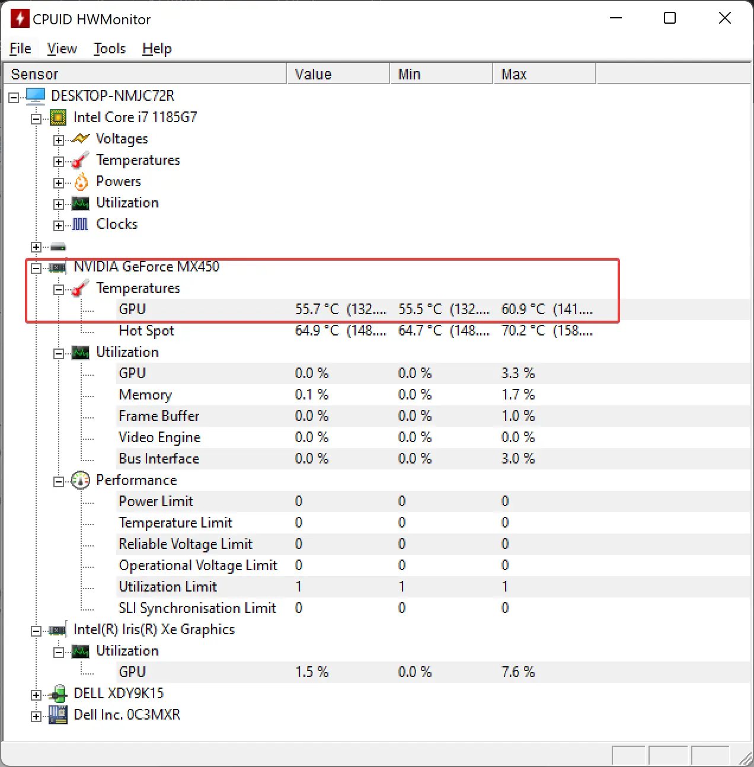Expand the unnamed drive node

(x=36, y=247)
